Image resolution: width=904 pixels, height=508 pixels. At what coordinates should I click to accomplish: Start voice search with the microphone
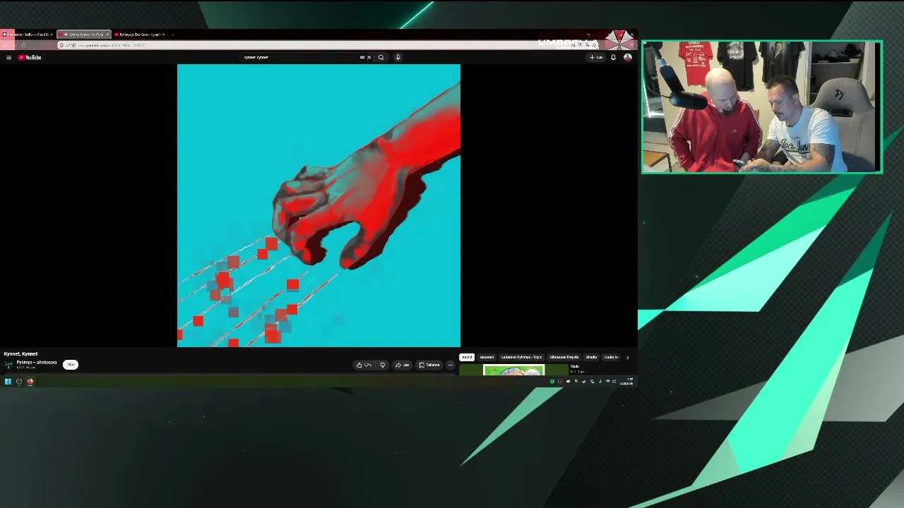[398, 57]
